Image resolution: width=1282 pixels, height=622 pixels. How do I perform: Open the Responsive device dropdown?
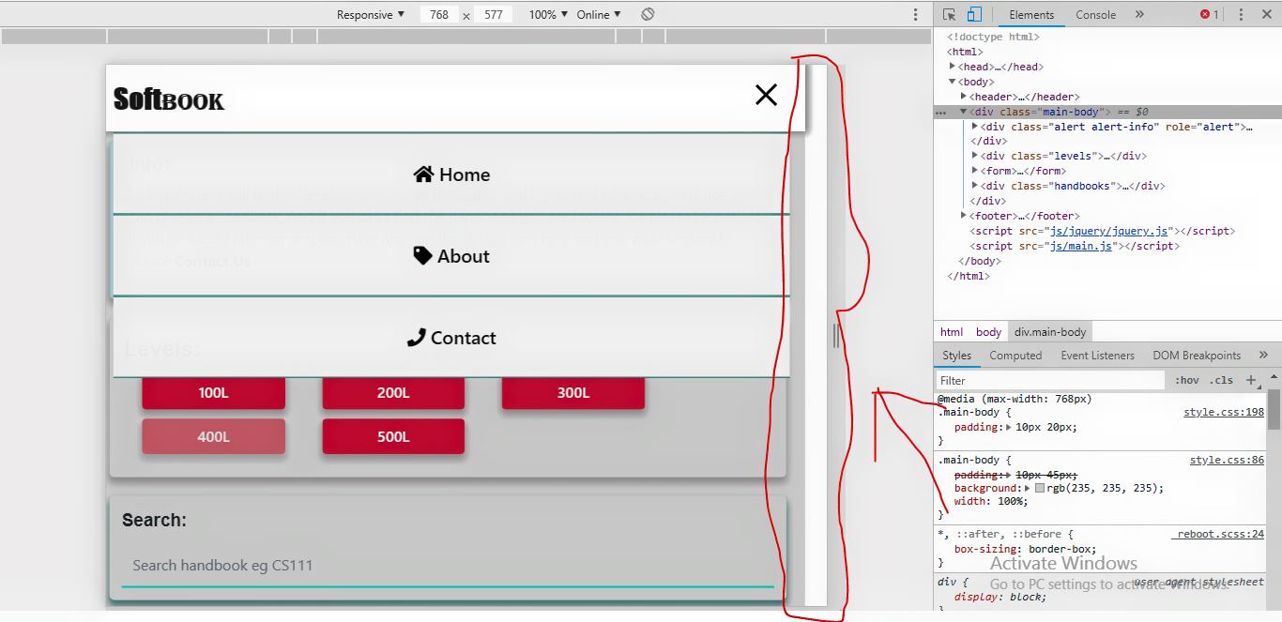click(x=371, y=14)
